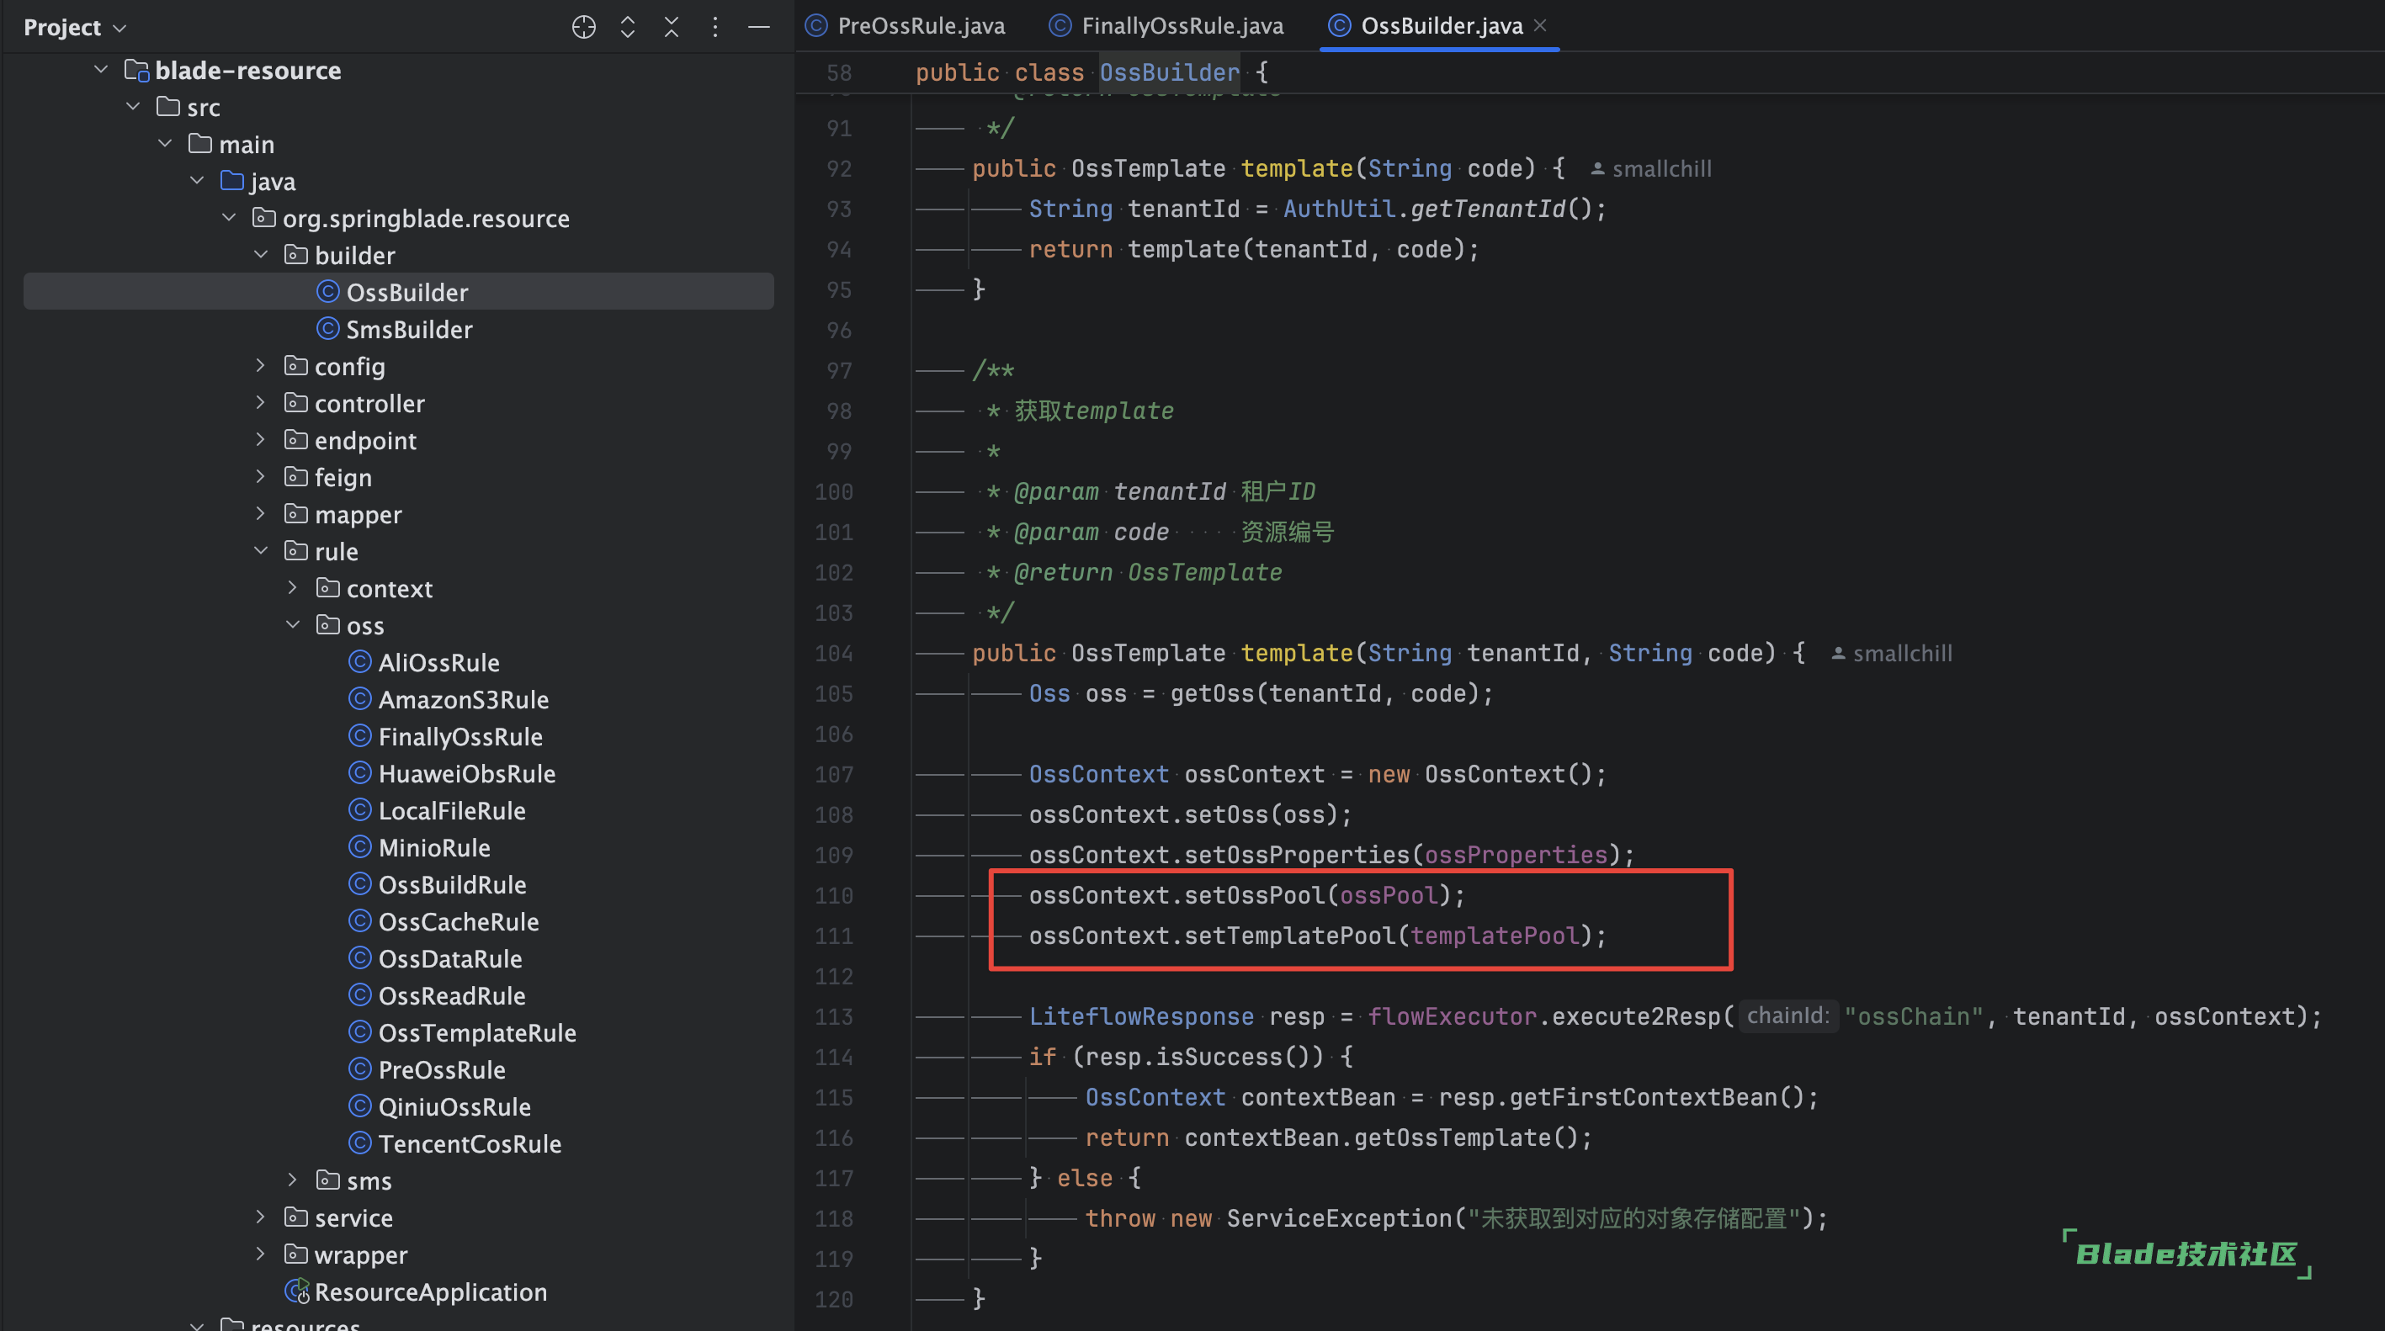Click the QiniuOssRule class icon
Viewport: 2385px width, 1331px height.
359,1106
